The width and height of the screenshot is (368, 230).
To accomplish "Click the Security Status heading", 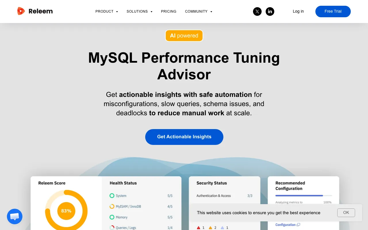I will click(212, 183).
